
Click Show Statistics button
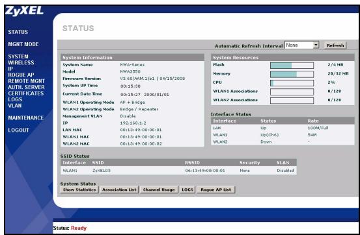79,190
